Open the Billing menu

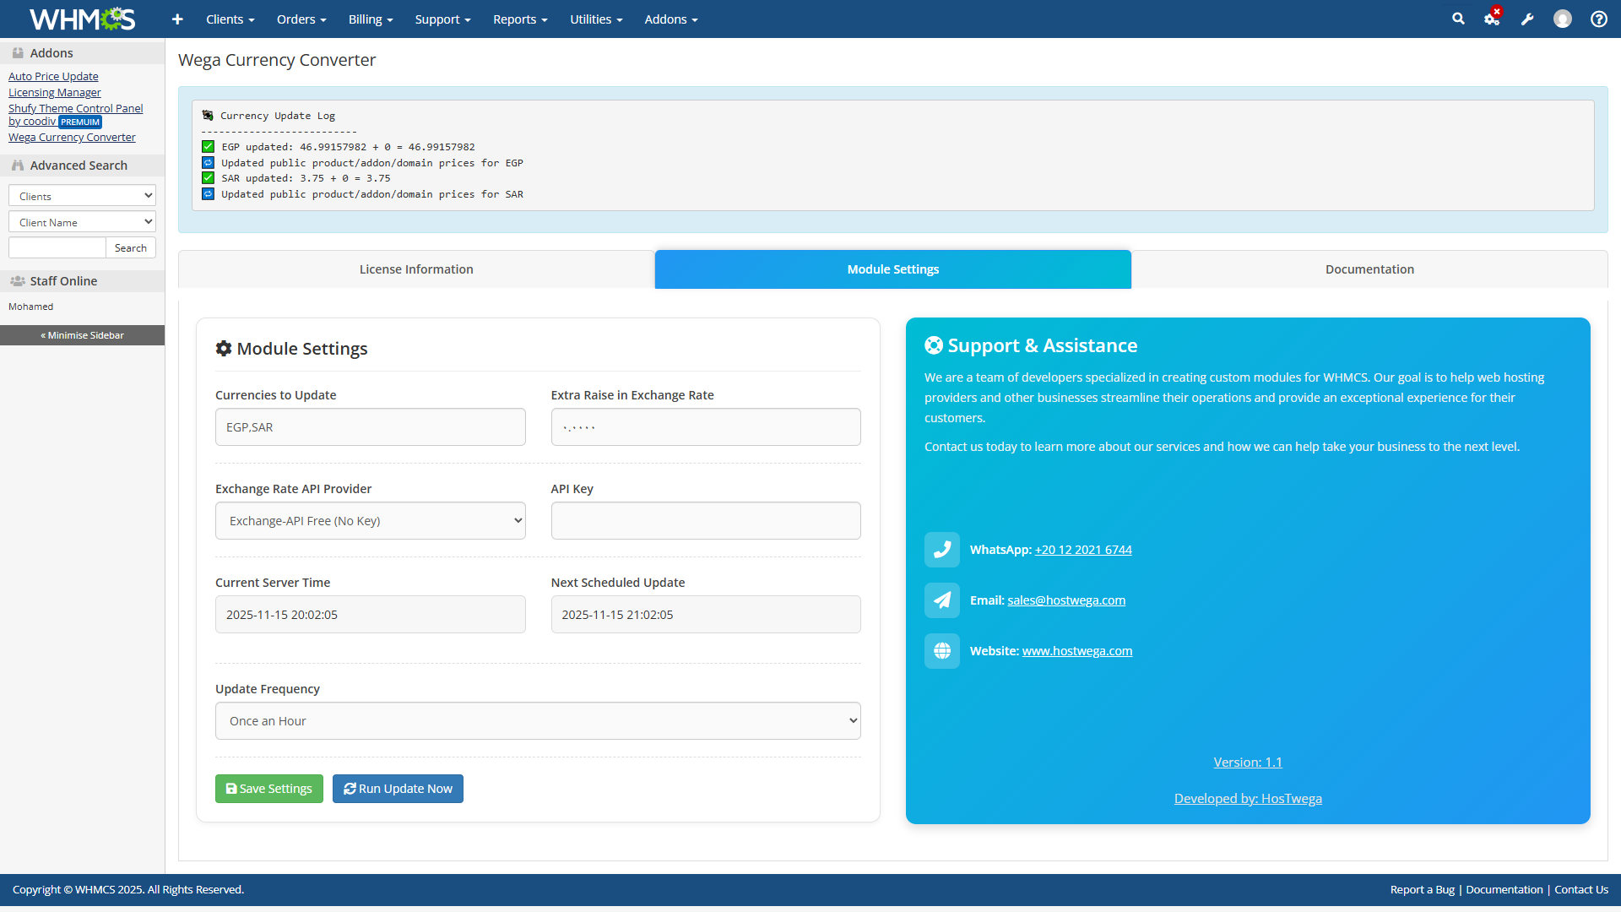pyautogui.click(x=371, y=19)
